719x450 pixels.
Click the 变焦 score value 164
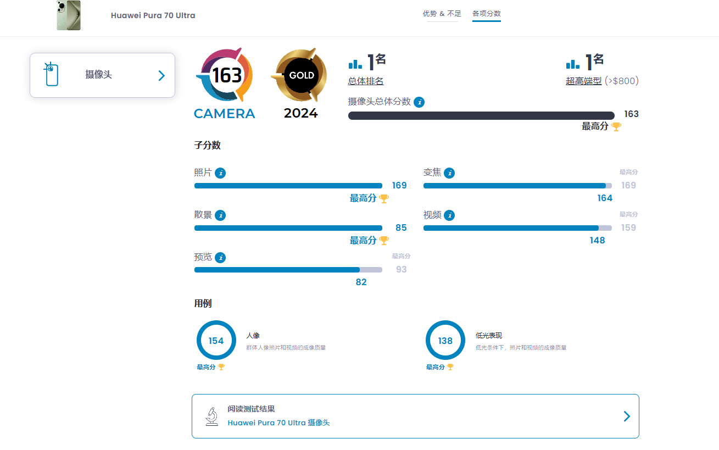tap(605, 198)
